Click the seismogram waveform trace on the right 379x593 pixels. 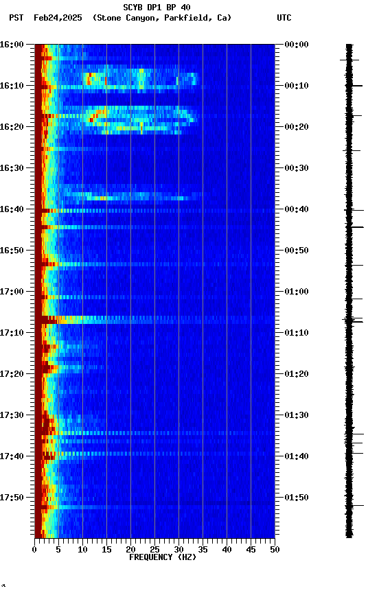(349, 291)
